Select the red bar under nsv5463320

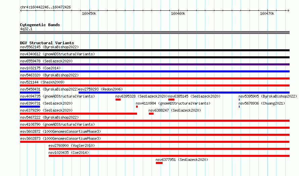[x=155, y=78]
